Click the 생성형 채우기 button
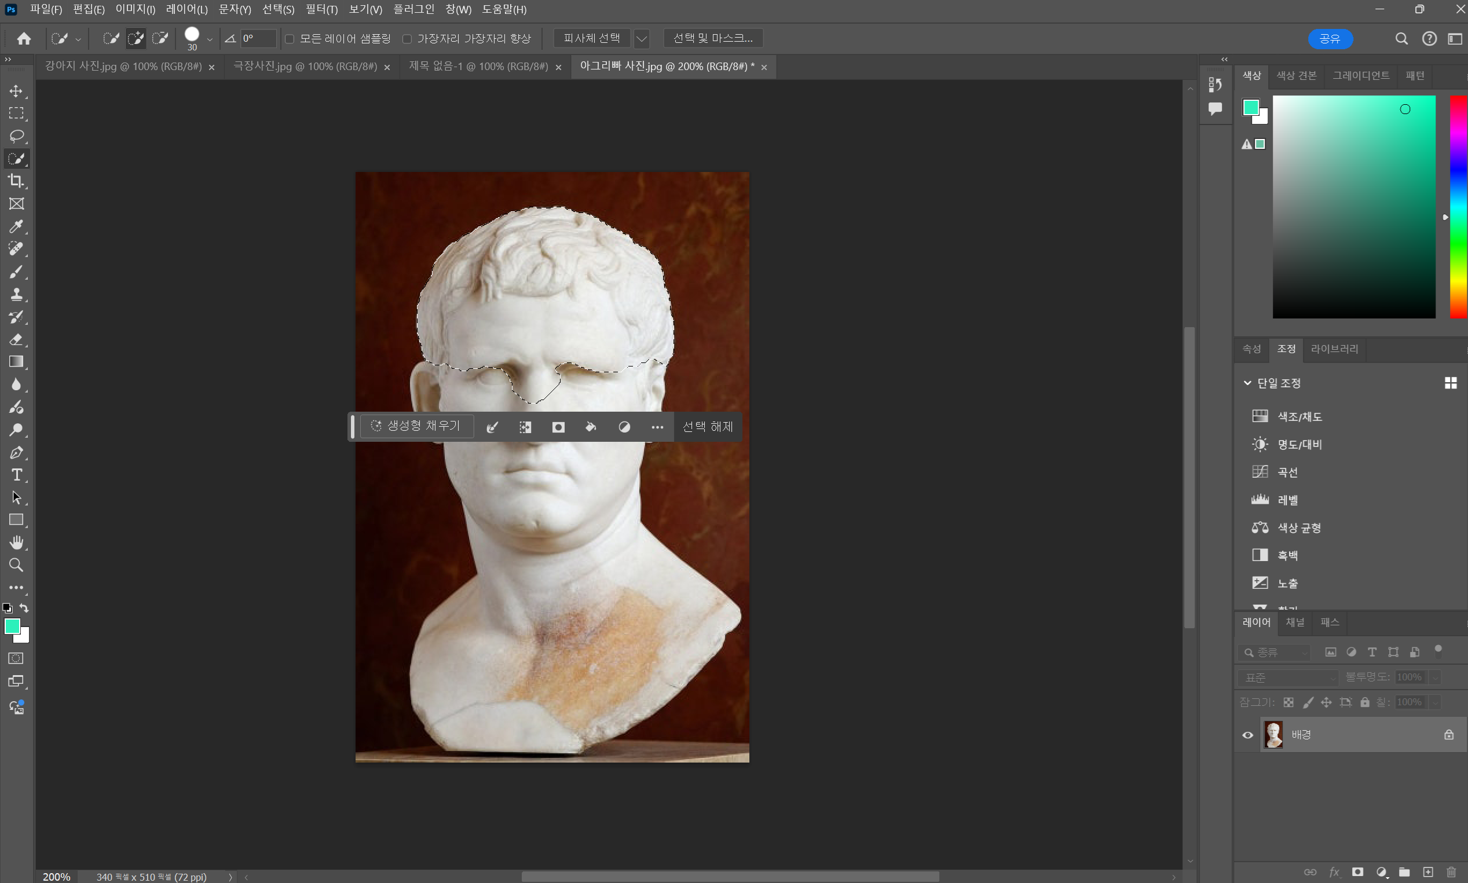 coord(416,426)
